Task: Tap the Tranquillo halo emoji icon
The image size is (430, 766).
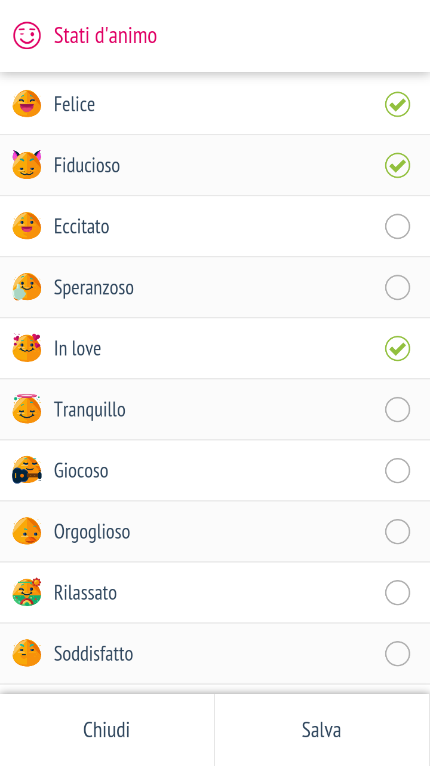Action: click(x=27, y=409)
